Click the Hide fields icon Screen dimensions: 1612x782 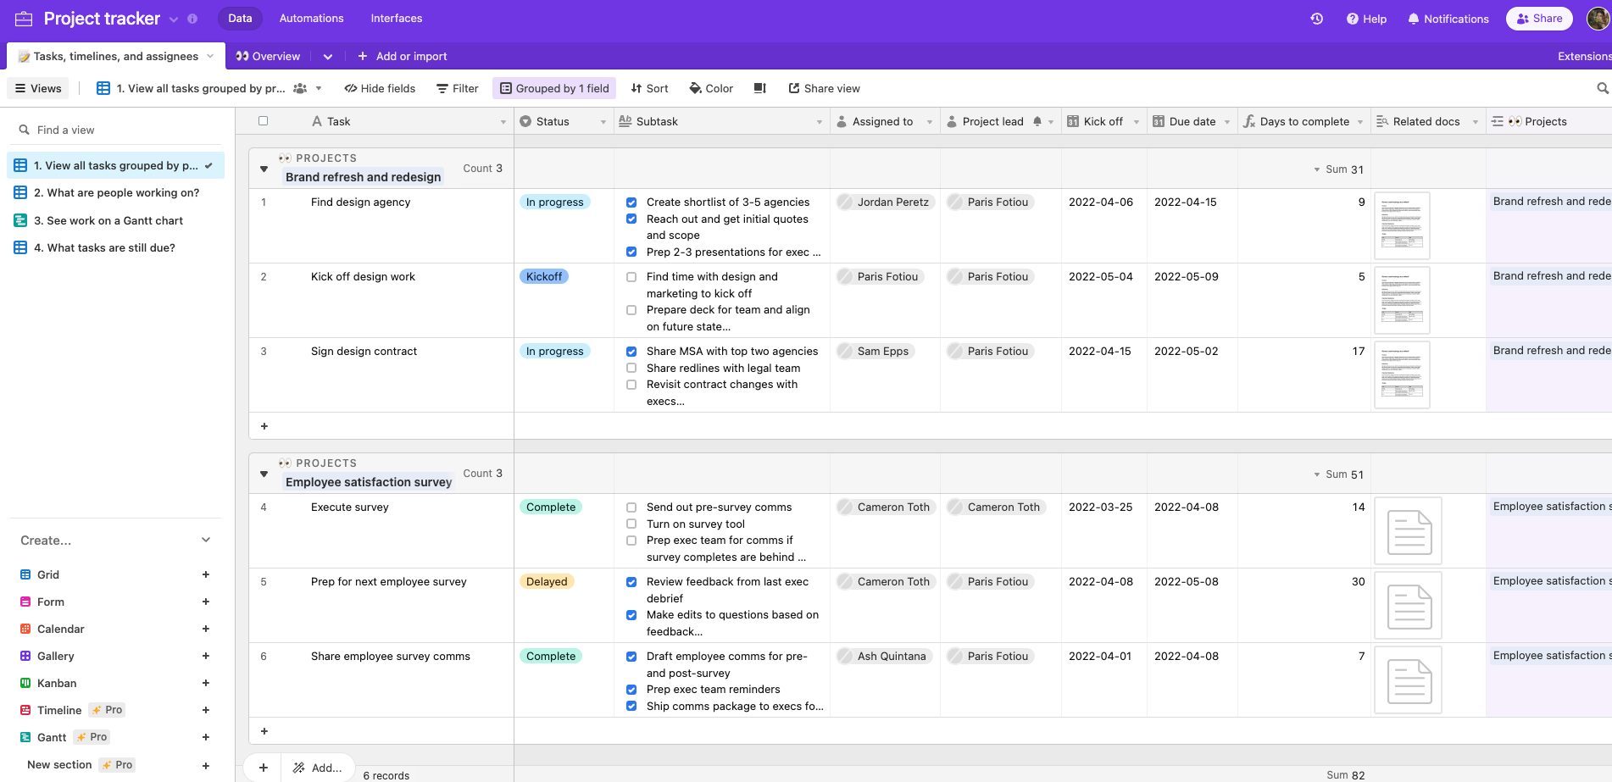point(350,88)
